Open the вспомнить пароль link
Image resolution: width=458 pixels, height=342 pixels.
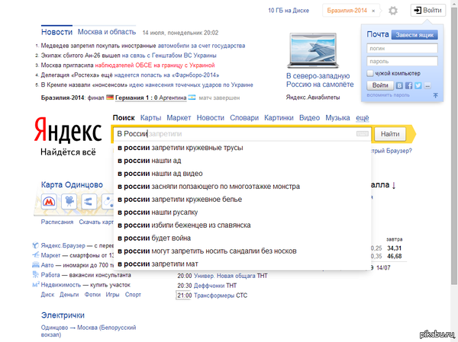point(389,95)
